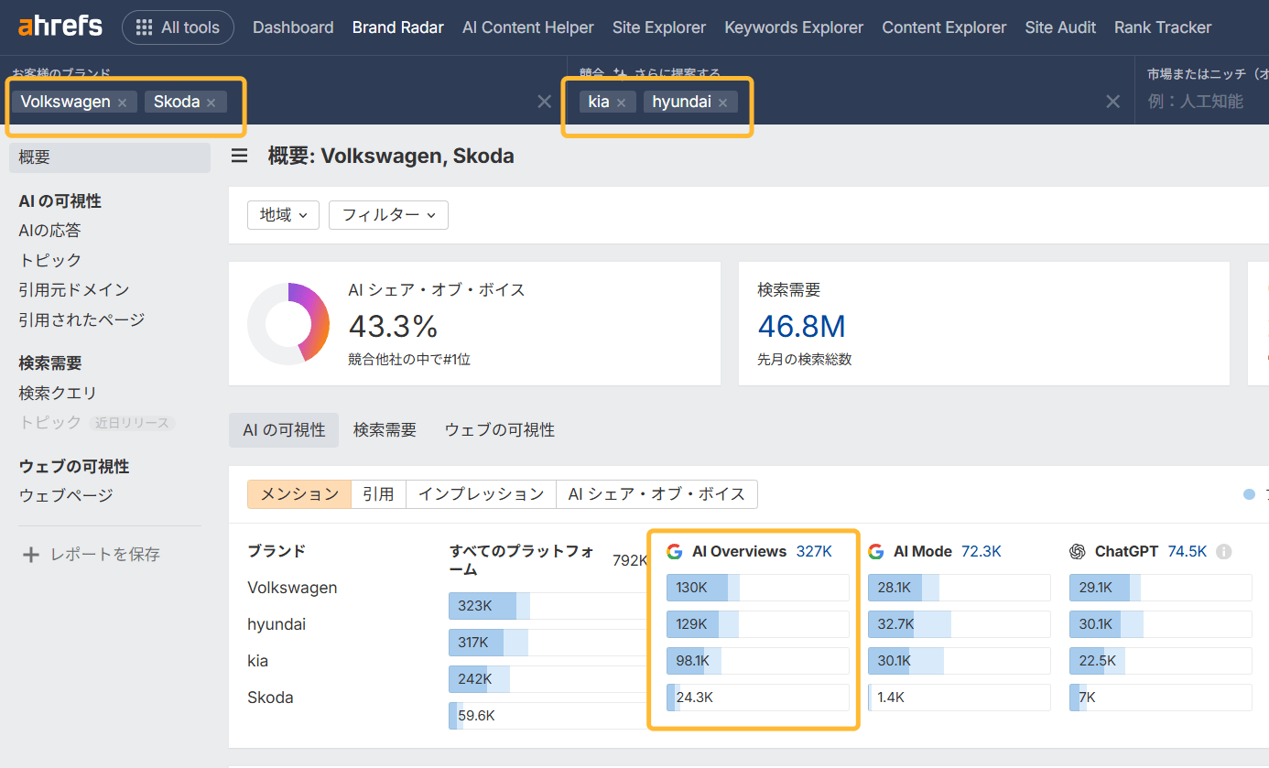1269x768 pixels.
Task: Remove the kia competitor tag
Action: point(622,102)
